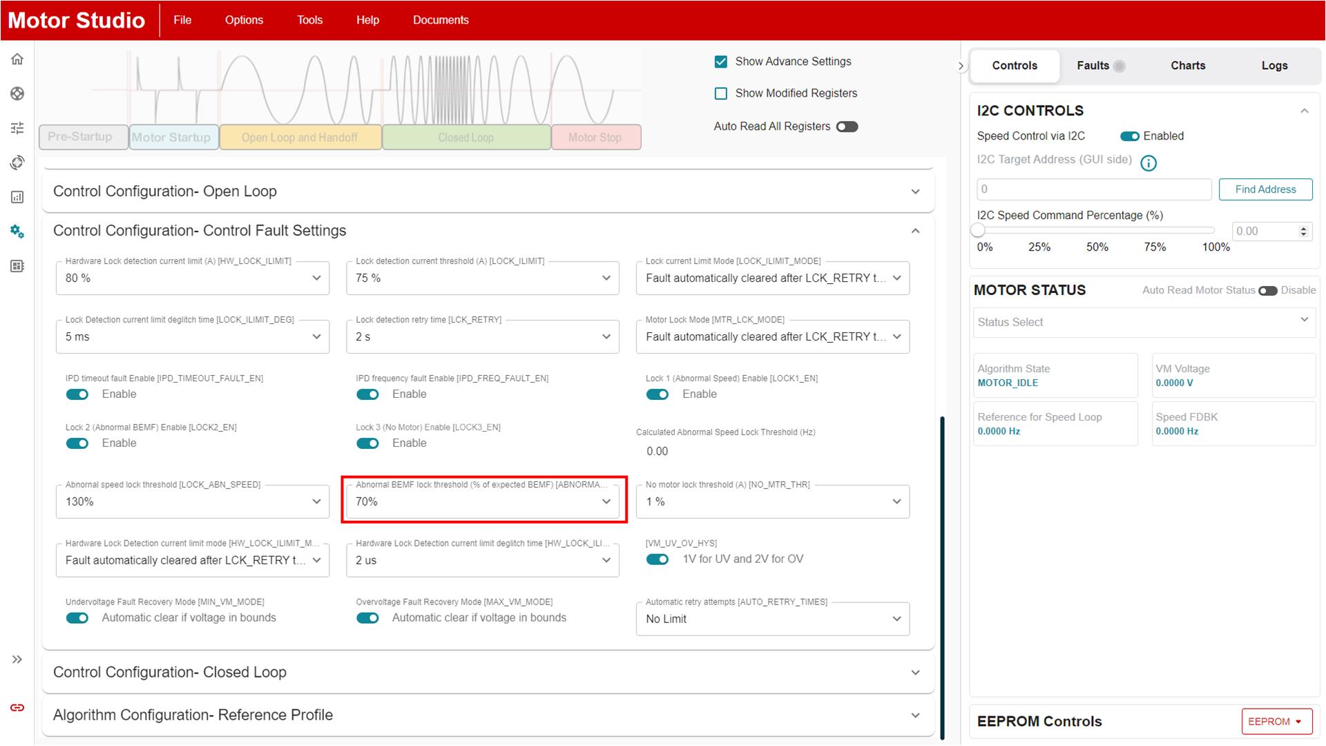Screen dimensions: 1326x746
Task: Click the Find Address button
Action: 1265,189
